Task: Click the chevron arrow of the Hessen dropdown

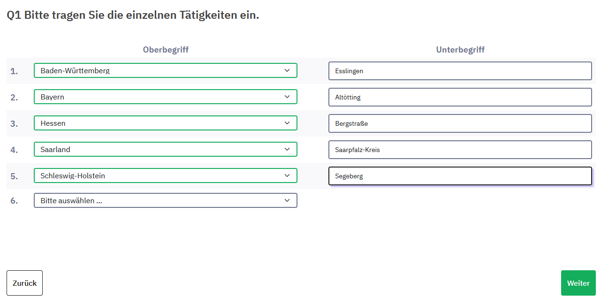Action: (x=287, y=123)
